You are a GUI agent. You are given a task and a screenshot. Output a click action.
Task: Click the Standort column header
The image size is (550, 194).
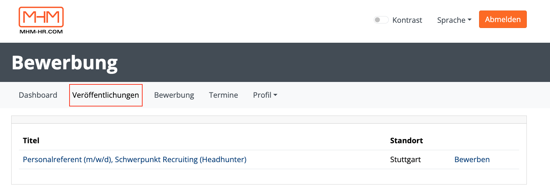[x=406, y=141]
